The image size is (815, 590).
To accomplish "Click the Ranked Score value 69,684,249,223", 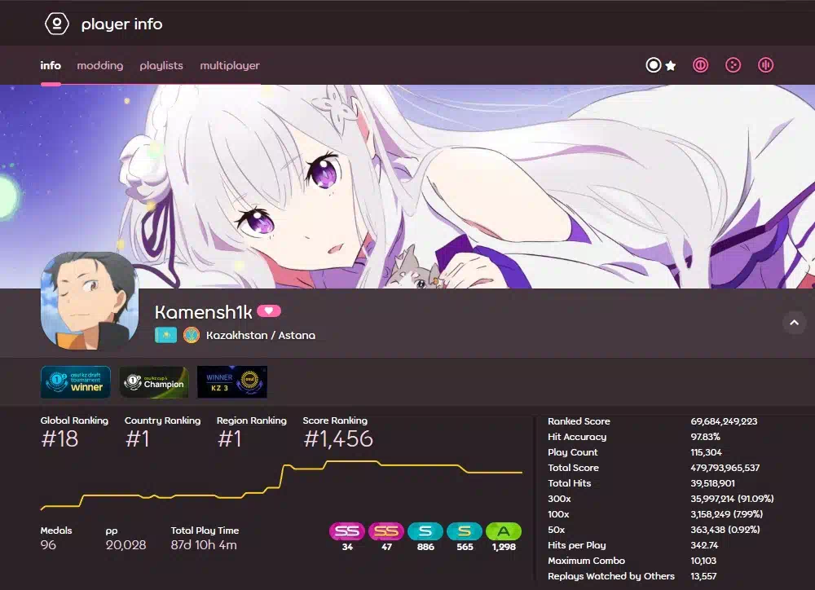I will 724,421.
